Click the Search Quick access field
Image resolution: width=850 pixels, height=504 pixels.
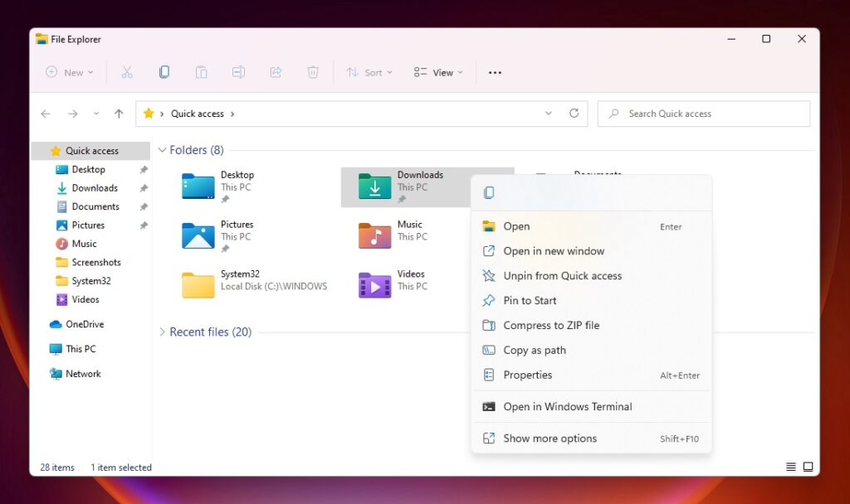pos(703,114)
